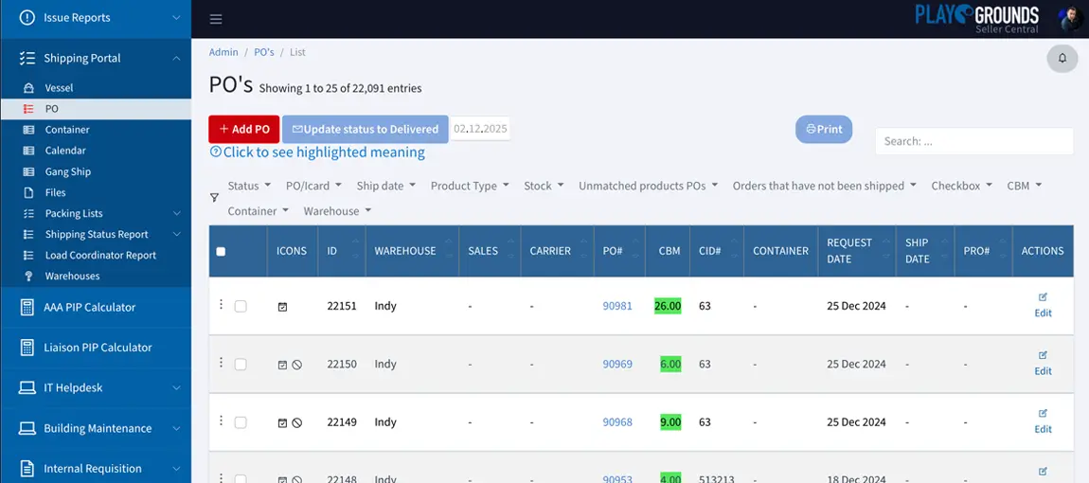The width and height of the screenshot is (1089, 483).
Task: Check the select-all checkbox in table header
Action: pyautogui.click(x=221, y=252)
